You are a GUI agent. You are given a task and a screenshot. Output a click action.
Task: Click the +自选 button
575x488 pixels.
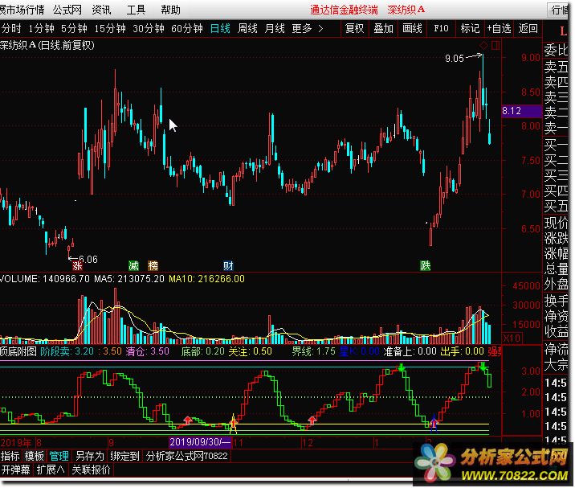pyautogui.click(x=499, y=28)
